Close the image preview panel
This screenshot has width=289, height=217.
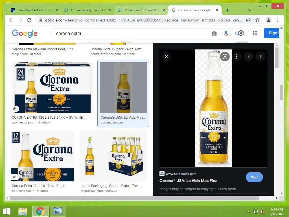click(167, 57)
